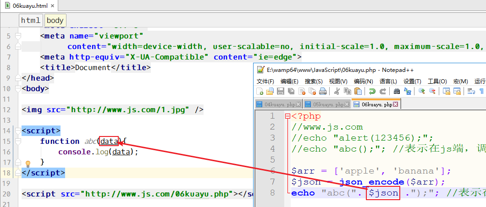
Task: Click the Zoom In magnifier icon
Action: pyautogui.click(x=421, y=91)
